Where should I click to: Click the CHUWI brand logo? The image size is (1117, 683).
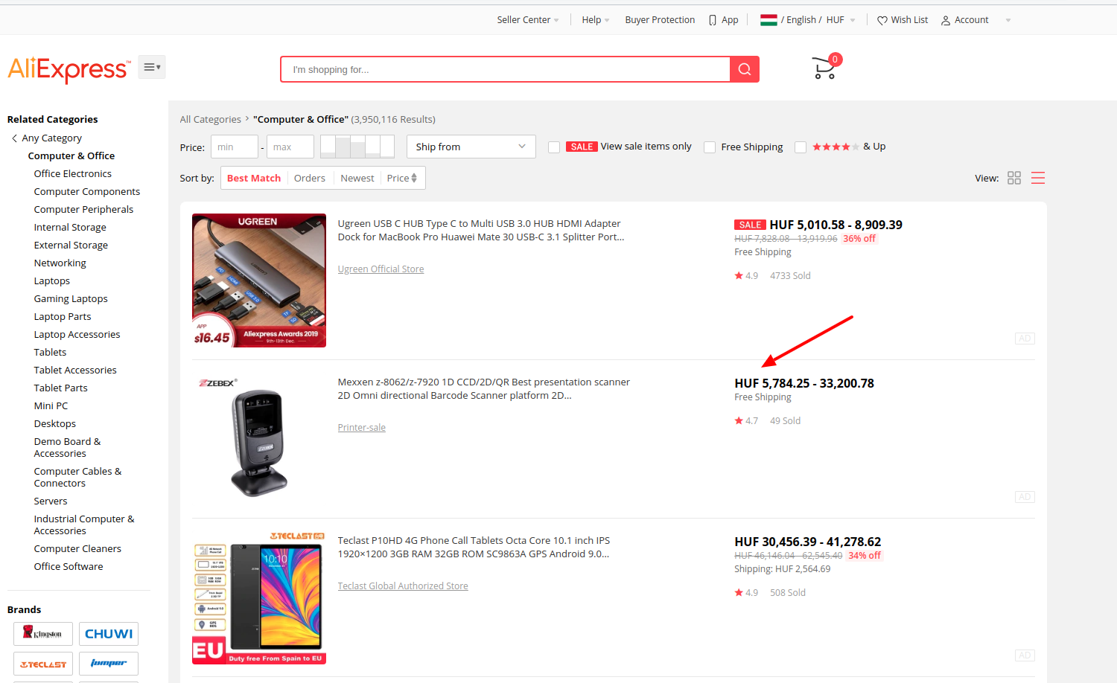tap(109, 634)
